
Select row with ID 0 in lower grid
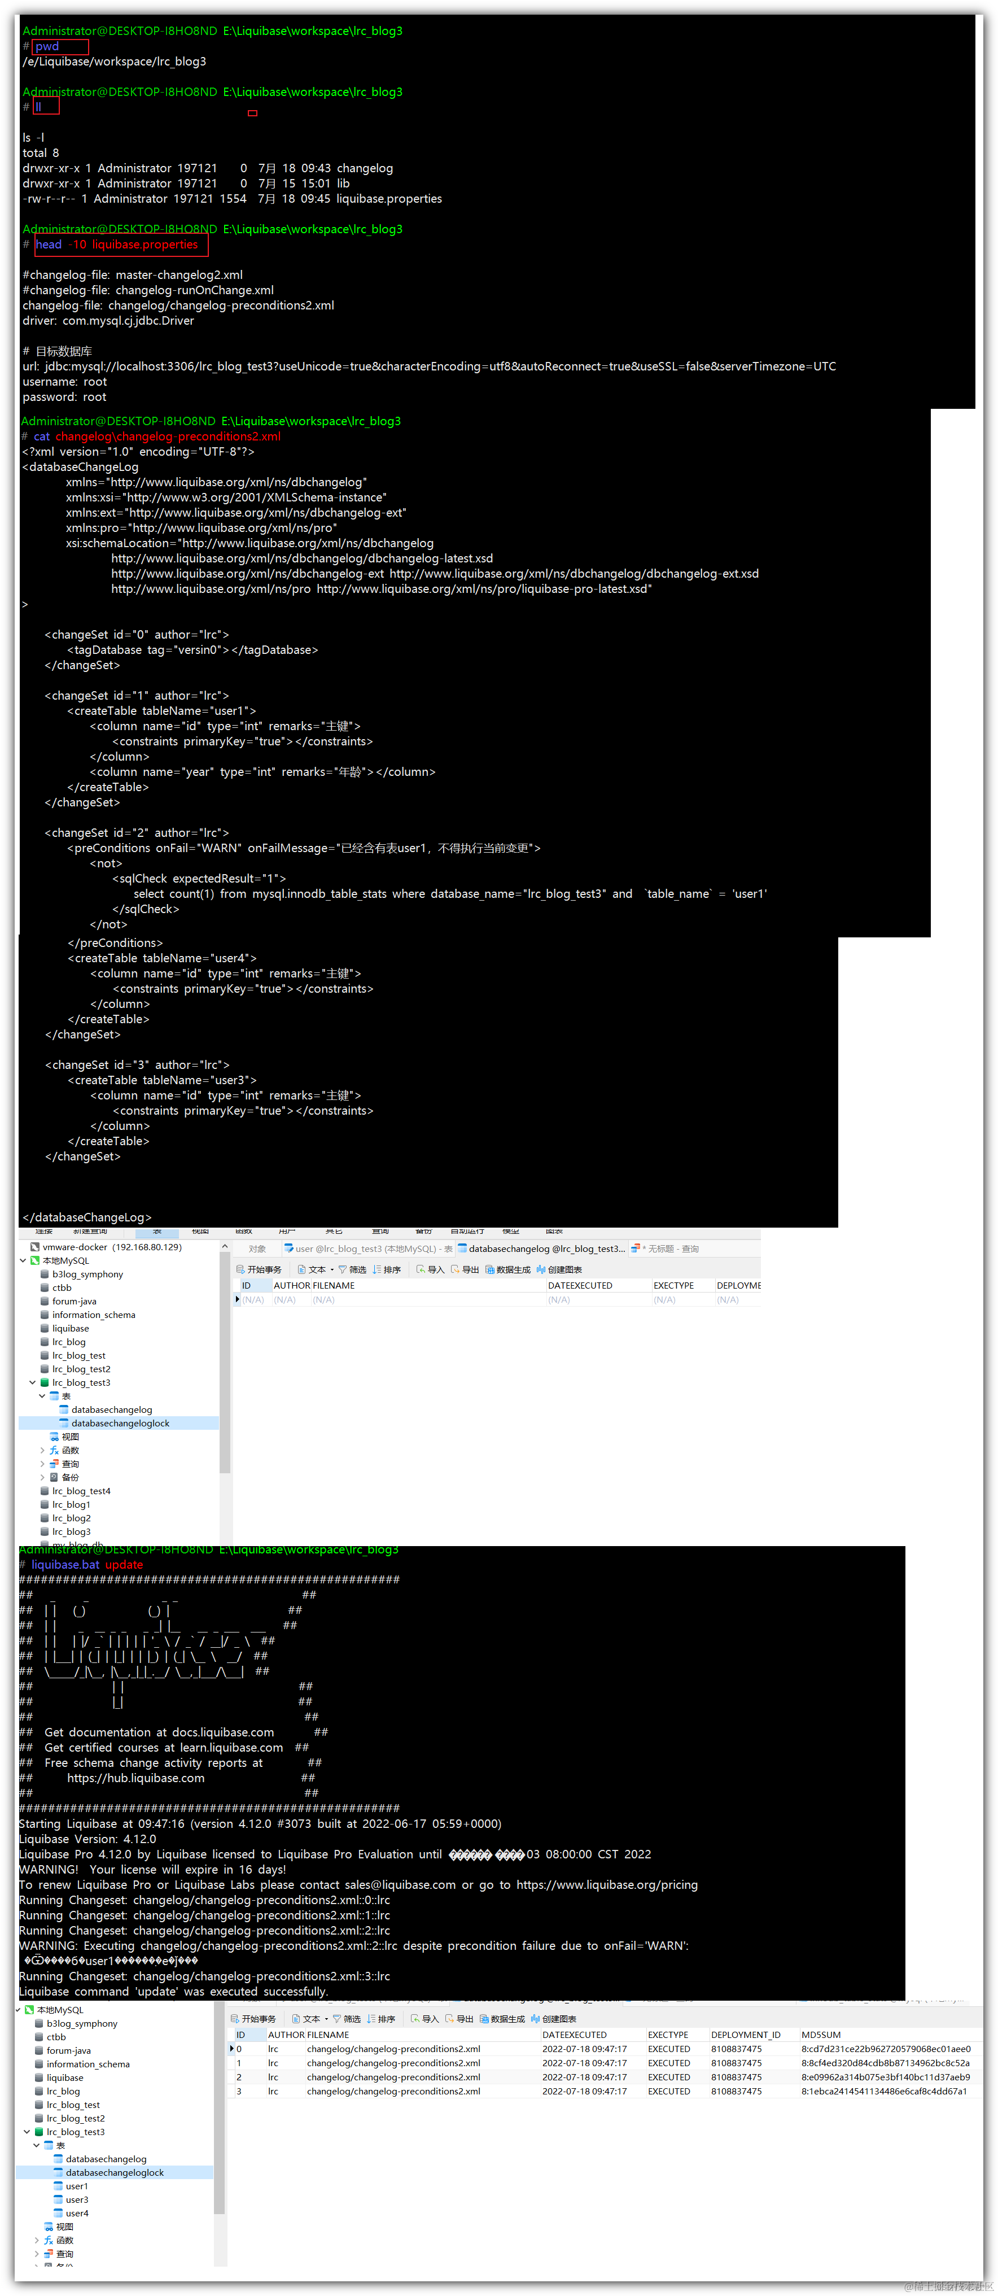click(606, 2048)
